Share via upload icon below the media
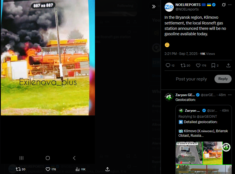Viewport: 235px width, 174px height. (x=108, y=169)
